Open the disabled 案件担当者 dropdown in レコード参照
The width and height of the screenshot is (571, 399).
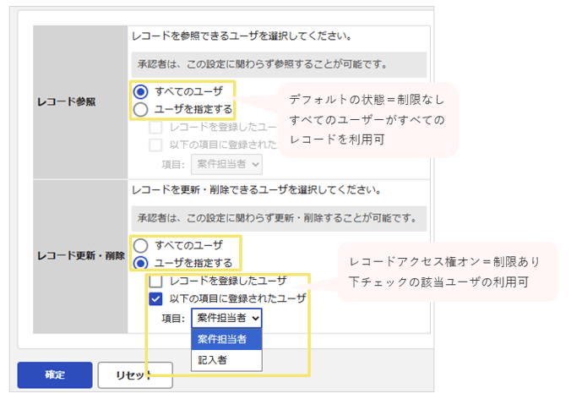226,164
